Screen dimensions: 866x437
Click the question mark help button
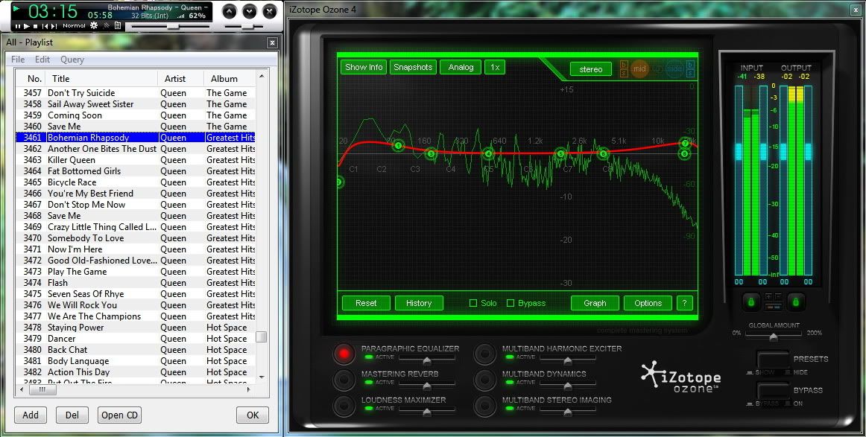click(684, 303)
